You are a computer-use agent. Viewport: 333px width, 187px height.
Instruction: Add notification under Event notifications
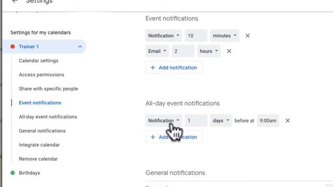click(x=174, y=68)
